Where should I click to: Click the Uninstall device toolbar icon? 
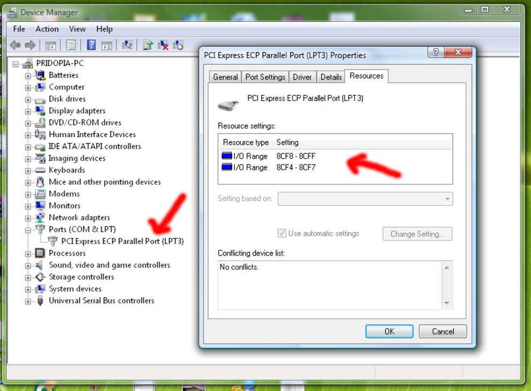pyautogui.click(x=163, y=45)
